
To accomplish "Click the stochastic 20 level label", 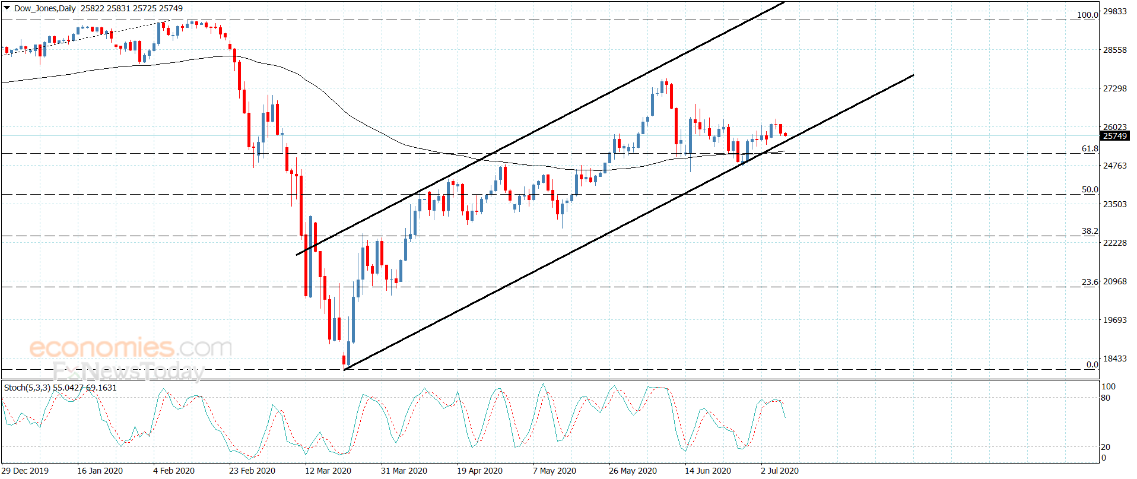I will coord(1106,447).
